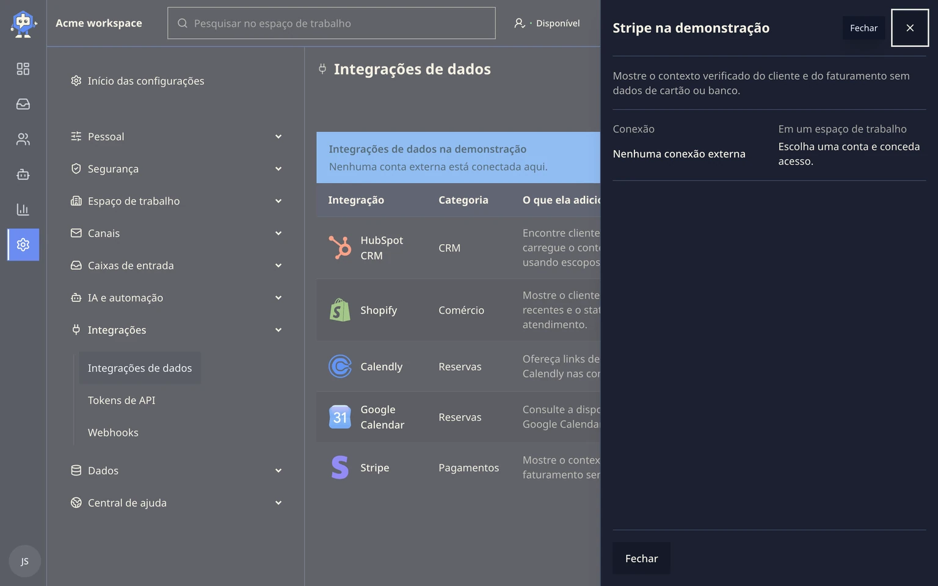Expand the Pessoal section

click(177, 137)
